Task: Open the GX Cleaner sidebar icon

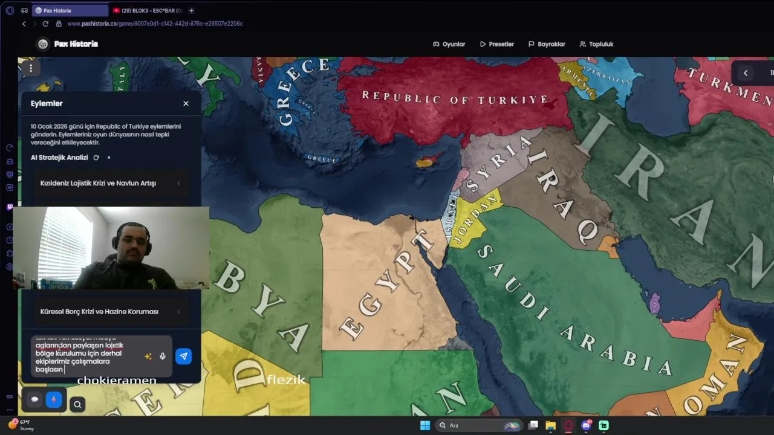Action: [10, 161]
